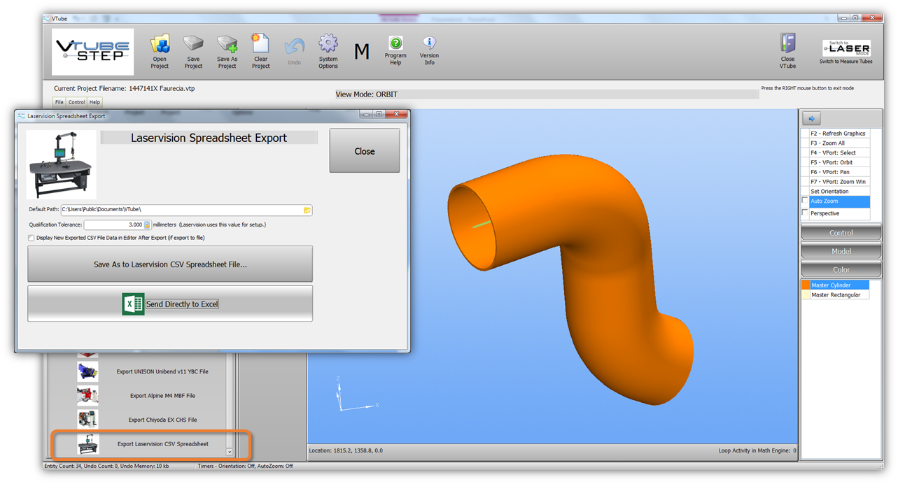This screenshot has height=484, width=898.
Task: Click Send Directly to Excel button
Action: pyautogui.click(x=170, y=304)
